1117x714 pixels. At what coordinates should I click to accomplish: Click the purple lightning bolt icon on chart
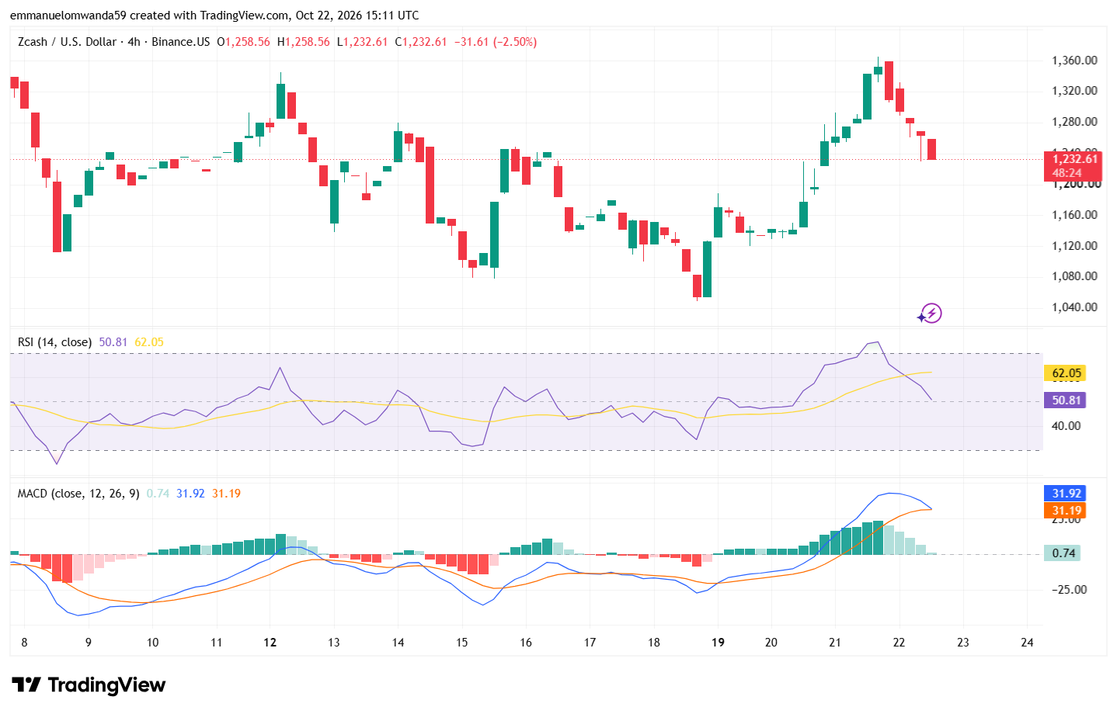pyautogui.click(x=930, y=314)
